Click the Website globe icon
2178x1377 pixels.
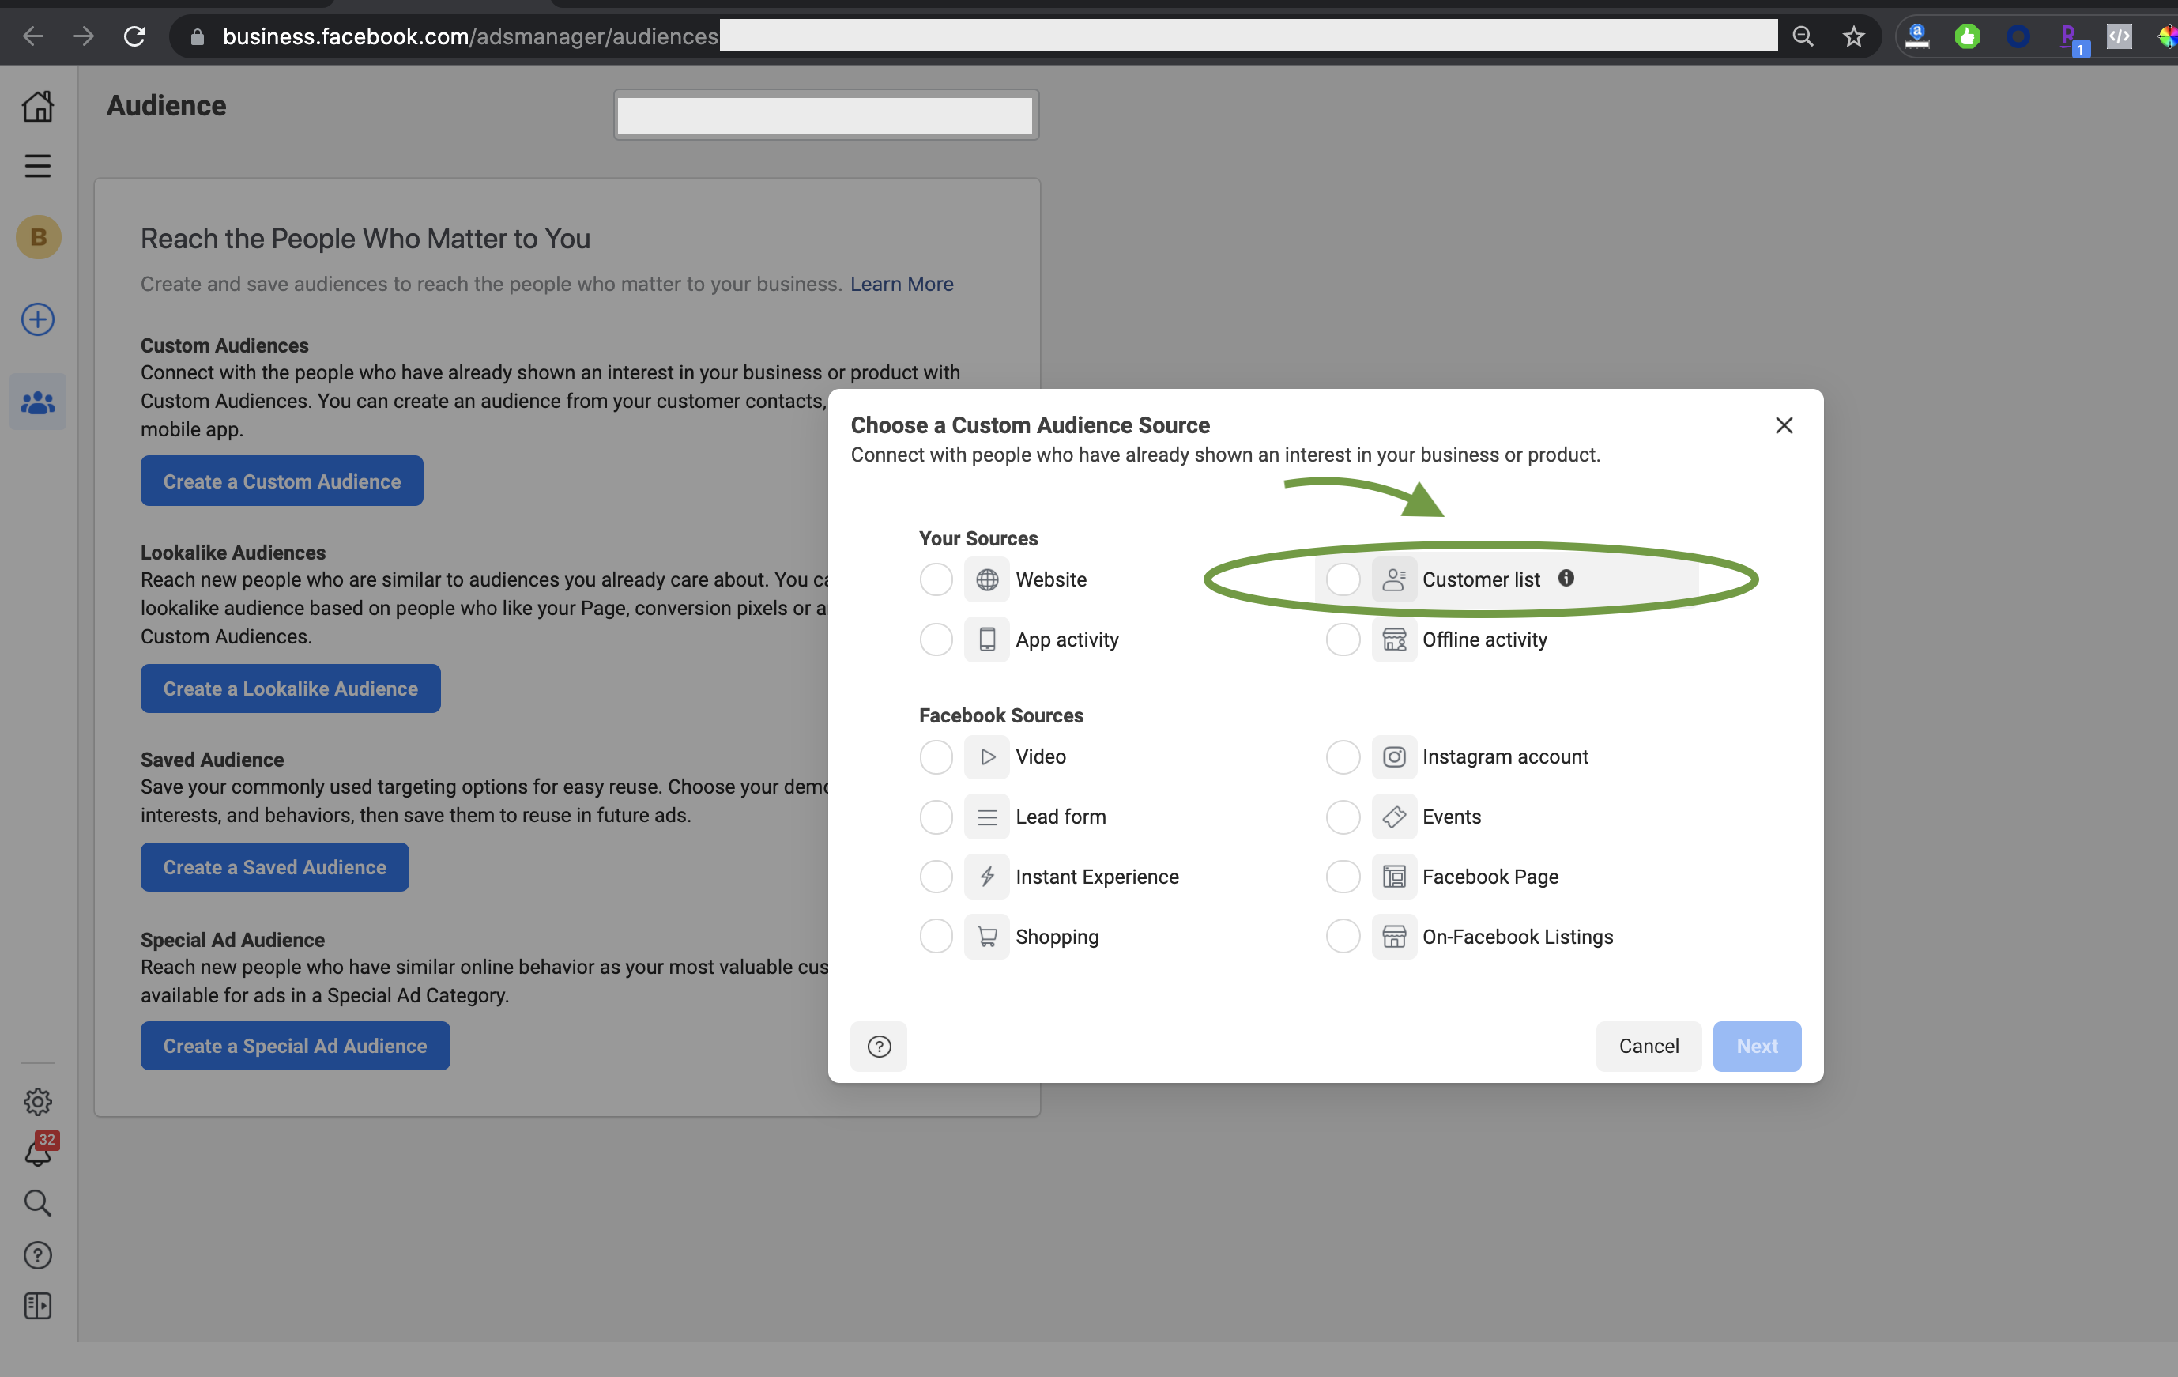[x=987, y=579]
